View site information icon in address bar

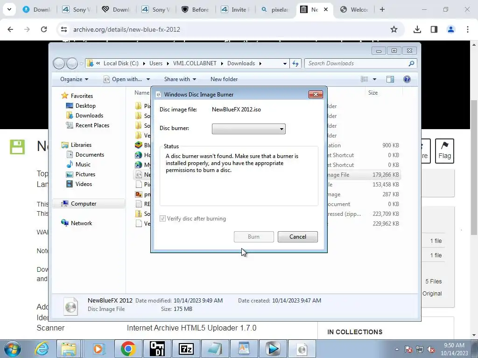[x=64, y=29]
